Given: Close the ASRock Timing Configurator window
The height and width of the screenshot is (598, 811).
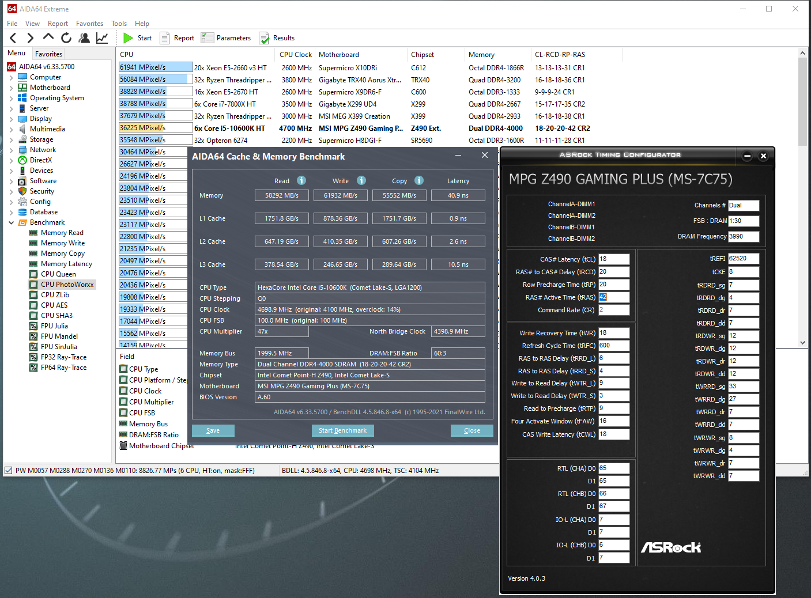Looking at the screenshot, I should 763,156.
